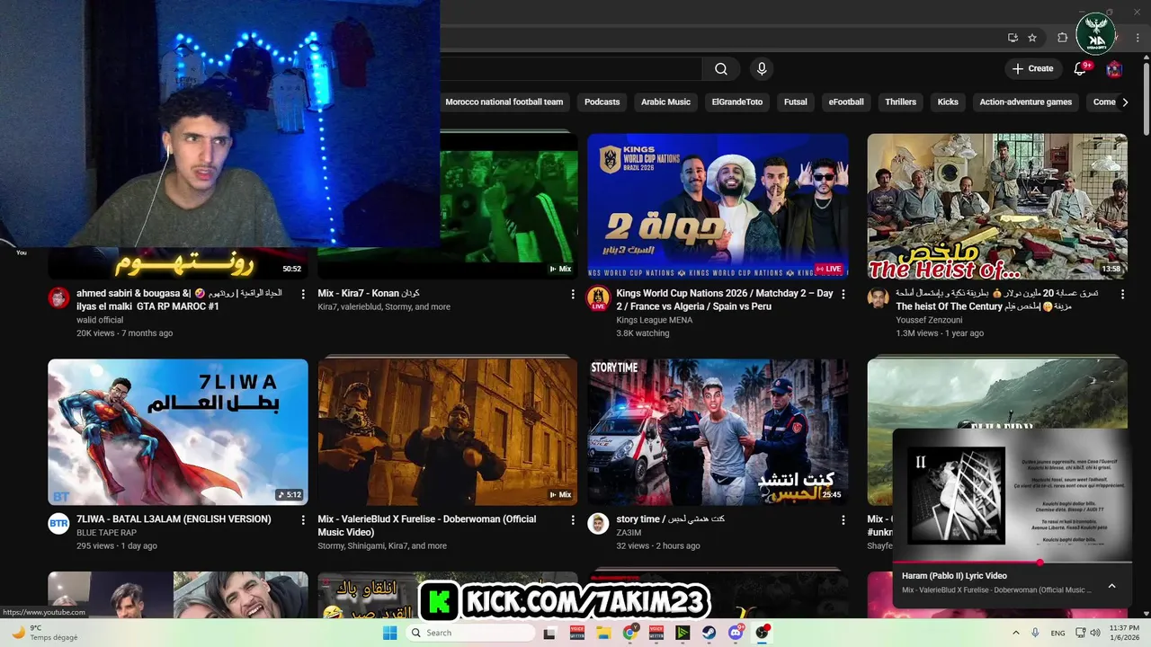The height and width of the screenshot is (647, 1151).
Task: Bookmark this page with the star icon
Action: coord(1032,38)
